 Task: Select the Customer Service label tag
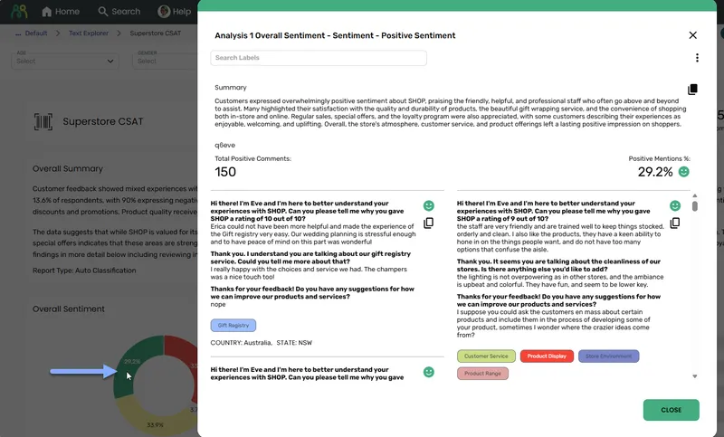pyautogui.click(x=486, y=356)
